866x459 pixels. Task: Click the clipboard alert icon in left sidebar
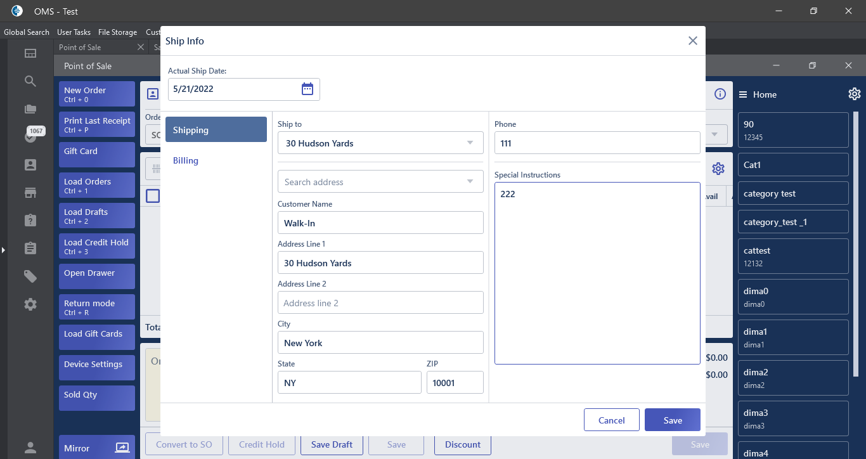[x=30, y=220]
